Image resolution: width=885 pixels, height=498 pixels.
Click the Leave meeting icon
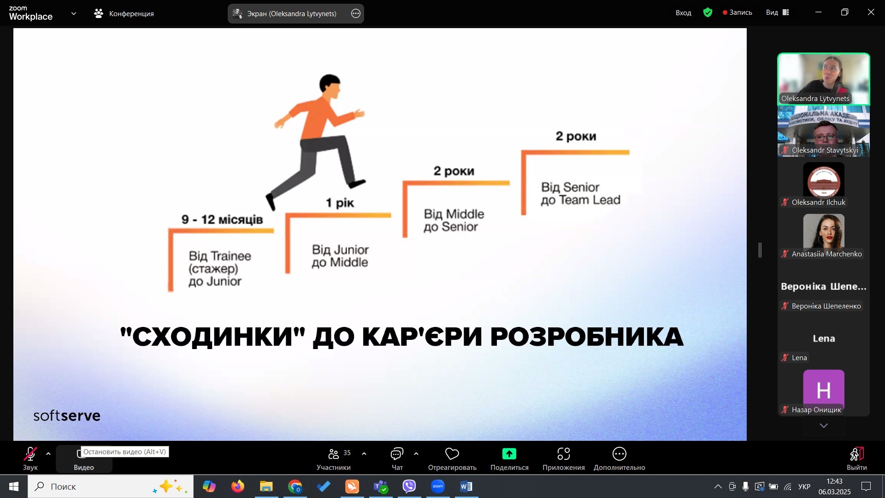(856, 454)
